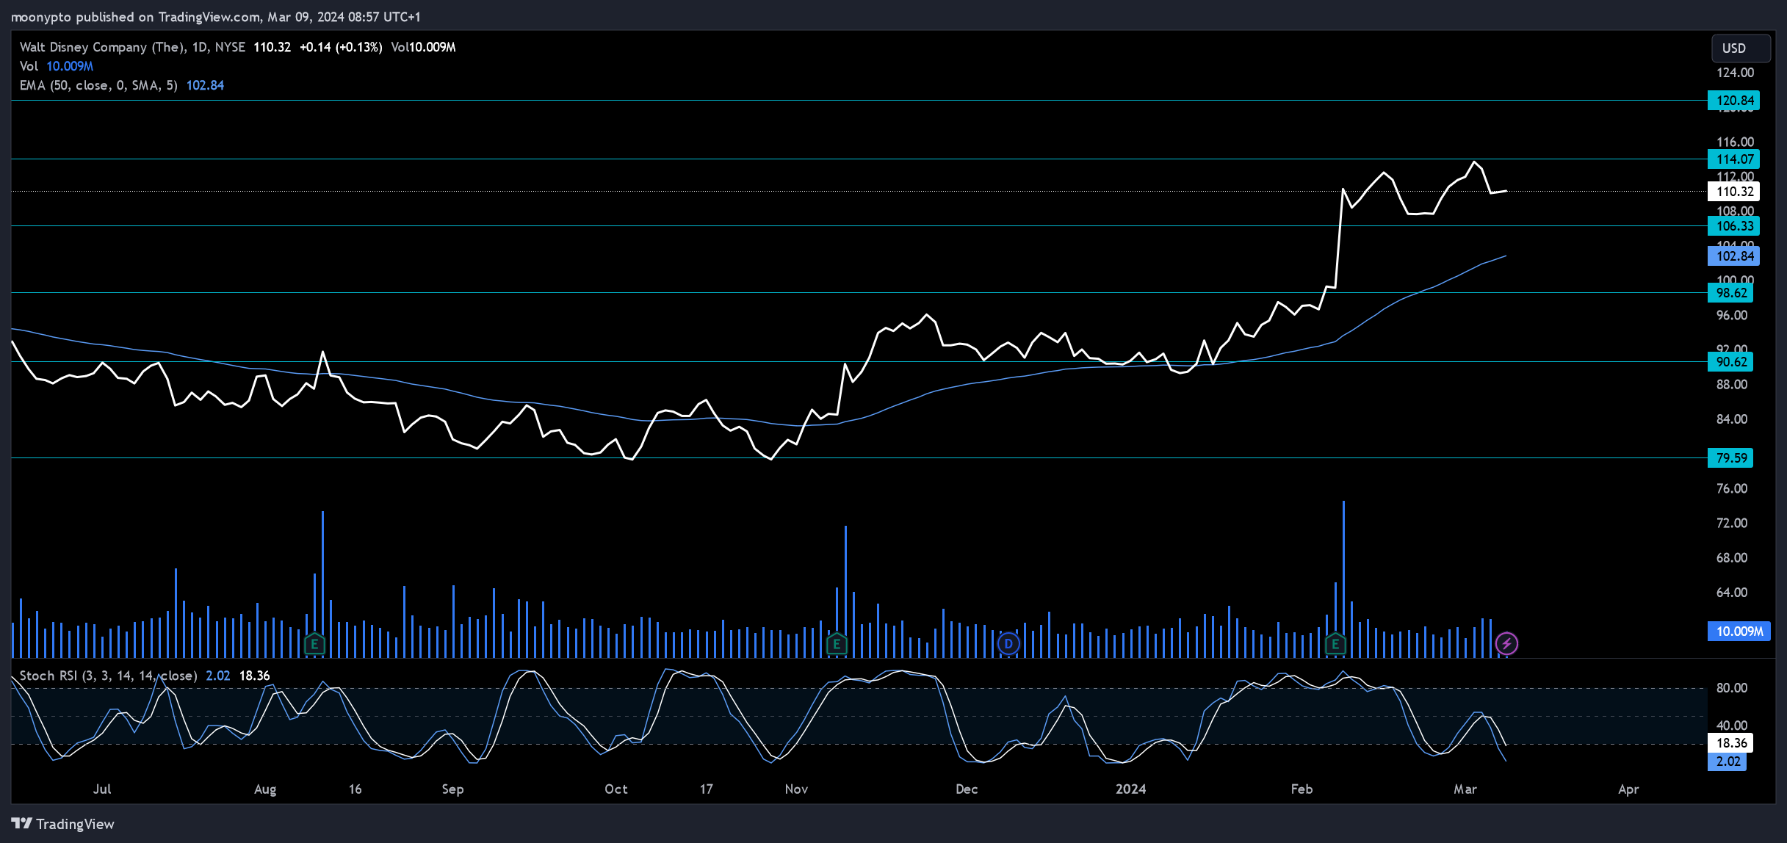Click the August earnings E marker
1787x843 pixels.
pos(314,644)
